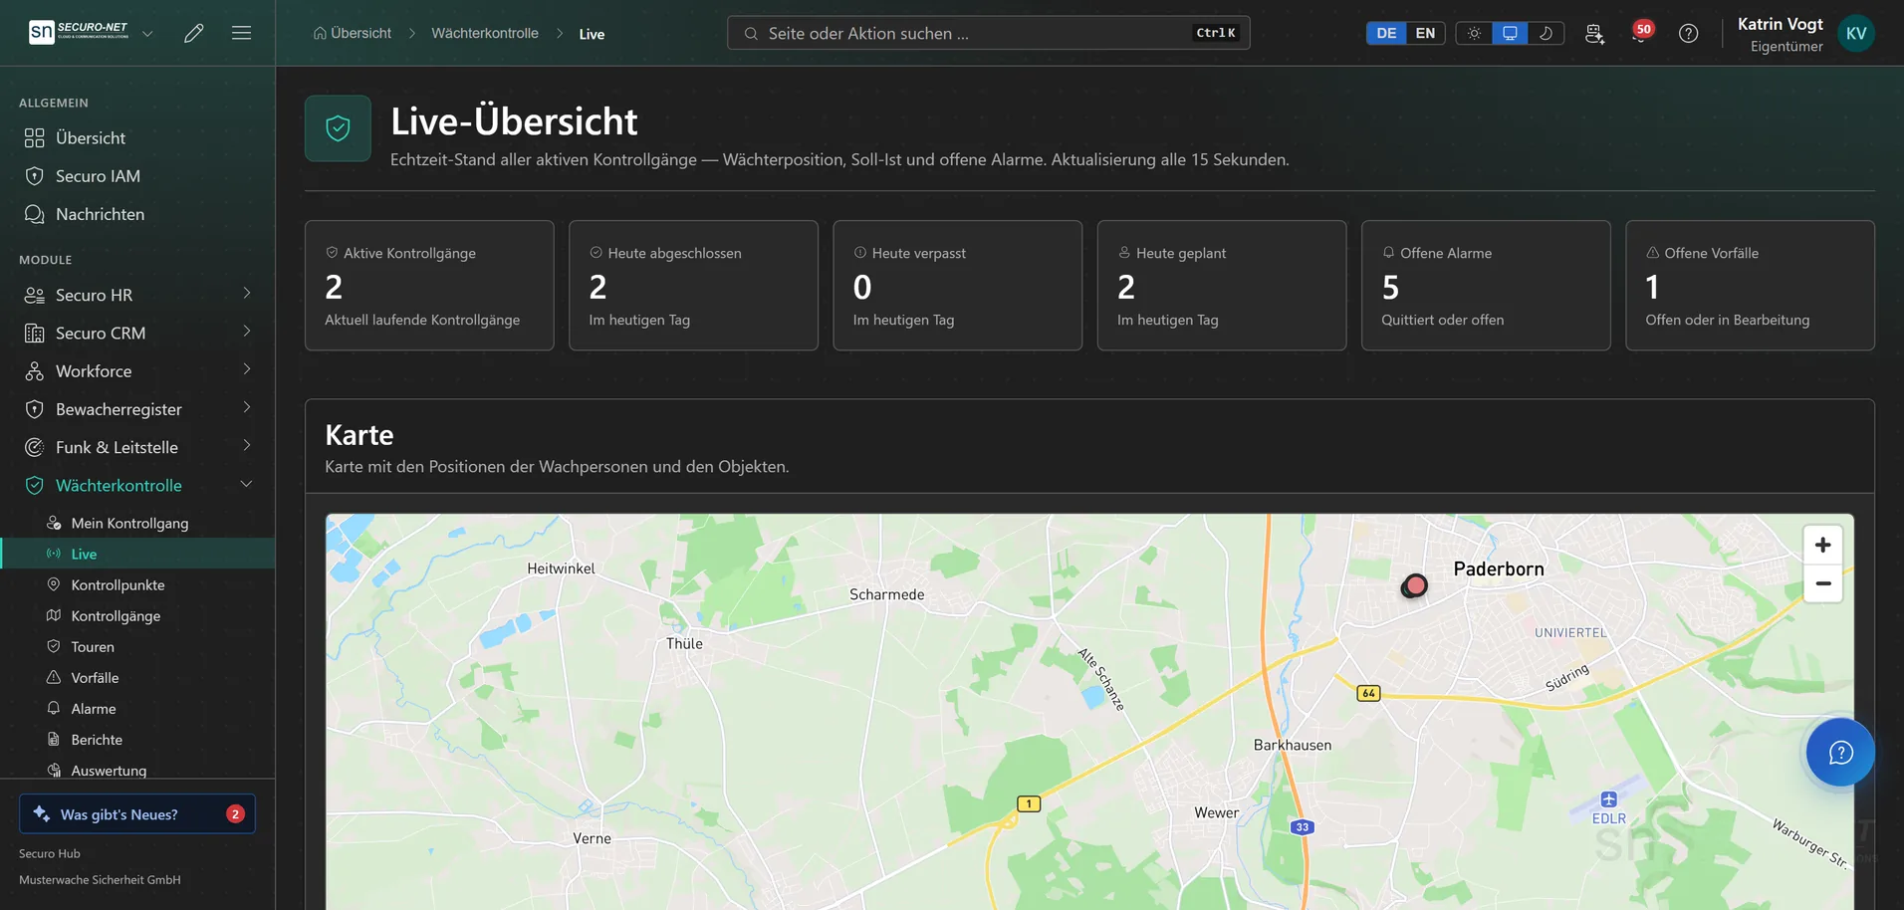This screenshot has width=1904, height=910.
Task: Open Securo IAM in sidebar
Action: [137, 176]
